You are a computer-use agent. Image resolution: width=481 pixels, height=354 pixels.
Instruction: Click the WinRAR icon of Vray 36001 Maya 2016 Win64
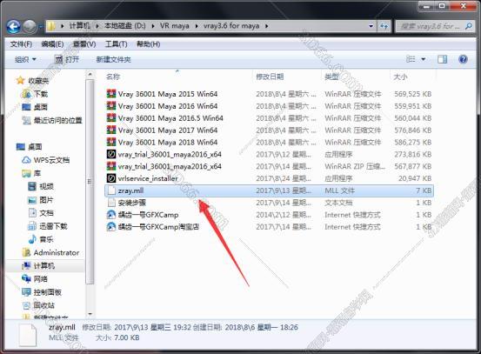[x=110, y=106]
